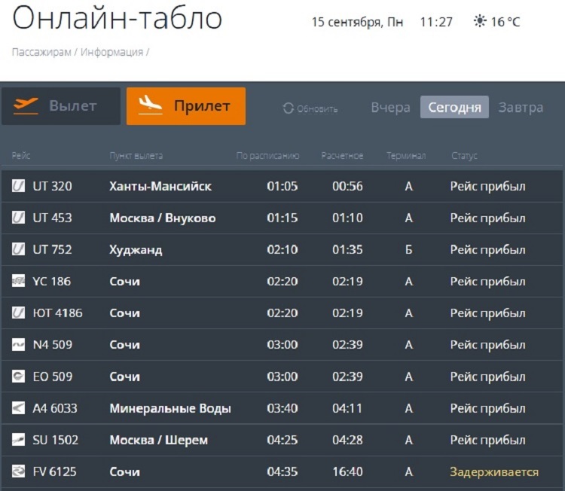Screen dimensions: 565x491
Task: Click the UTair logo beside flight UT 320
Action: coord(19,186)
